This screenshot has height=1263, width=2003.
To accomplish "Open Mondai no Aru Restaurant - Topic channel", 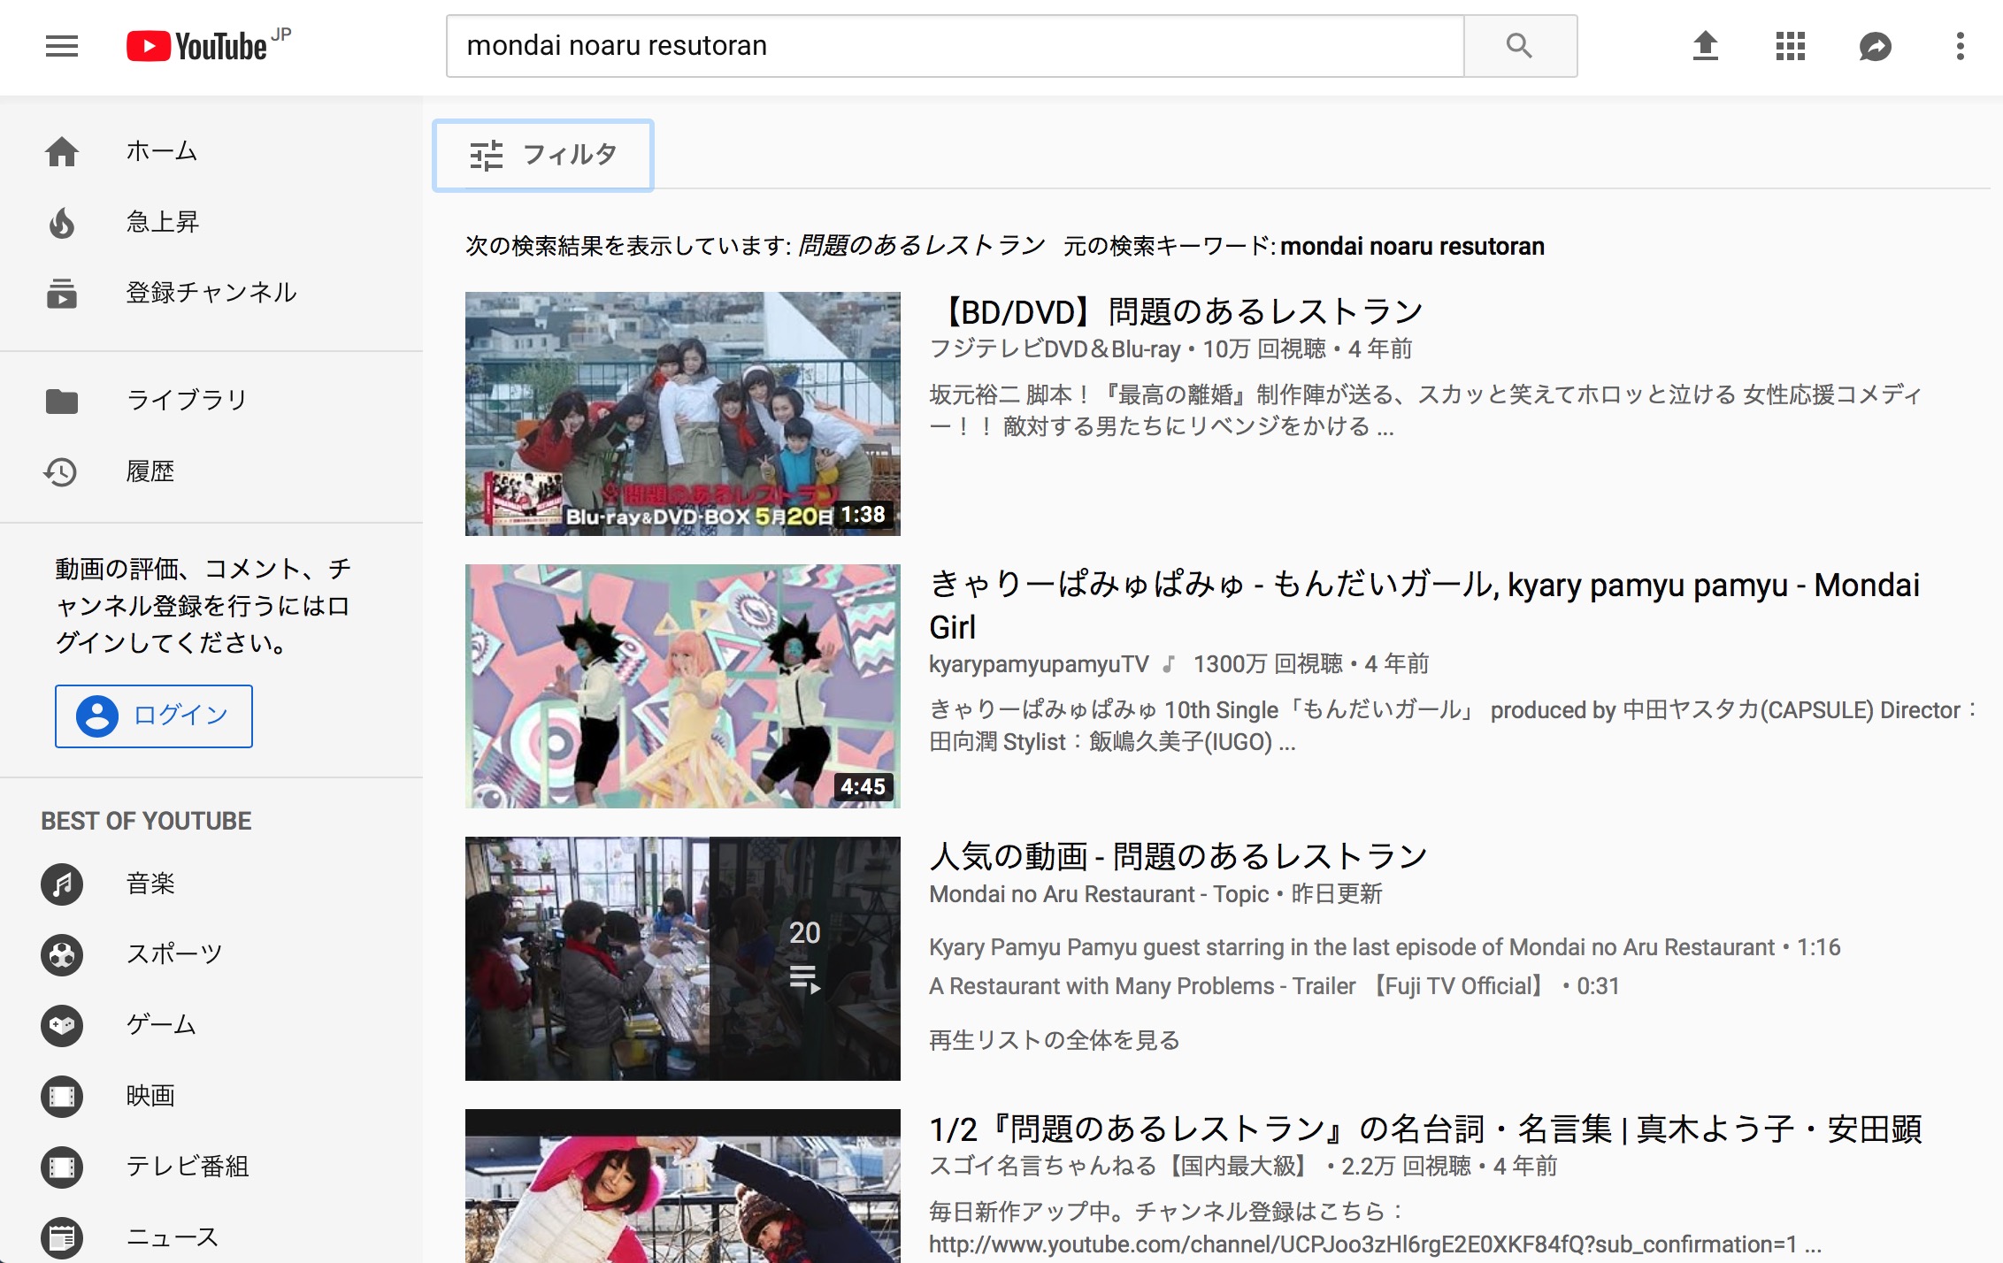I will pos(1099,894).
